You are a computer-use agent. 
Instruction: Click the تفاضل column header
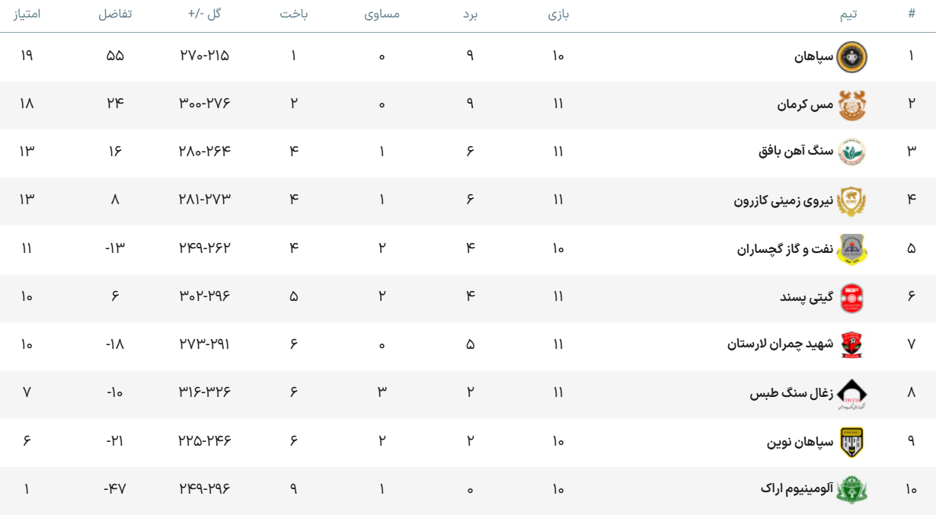115,14
